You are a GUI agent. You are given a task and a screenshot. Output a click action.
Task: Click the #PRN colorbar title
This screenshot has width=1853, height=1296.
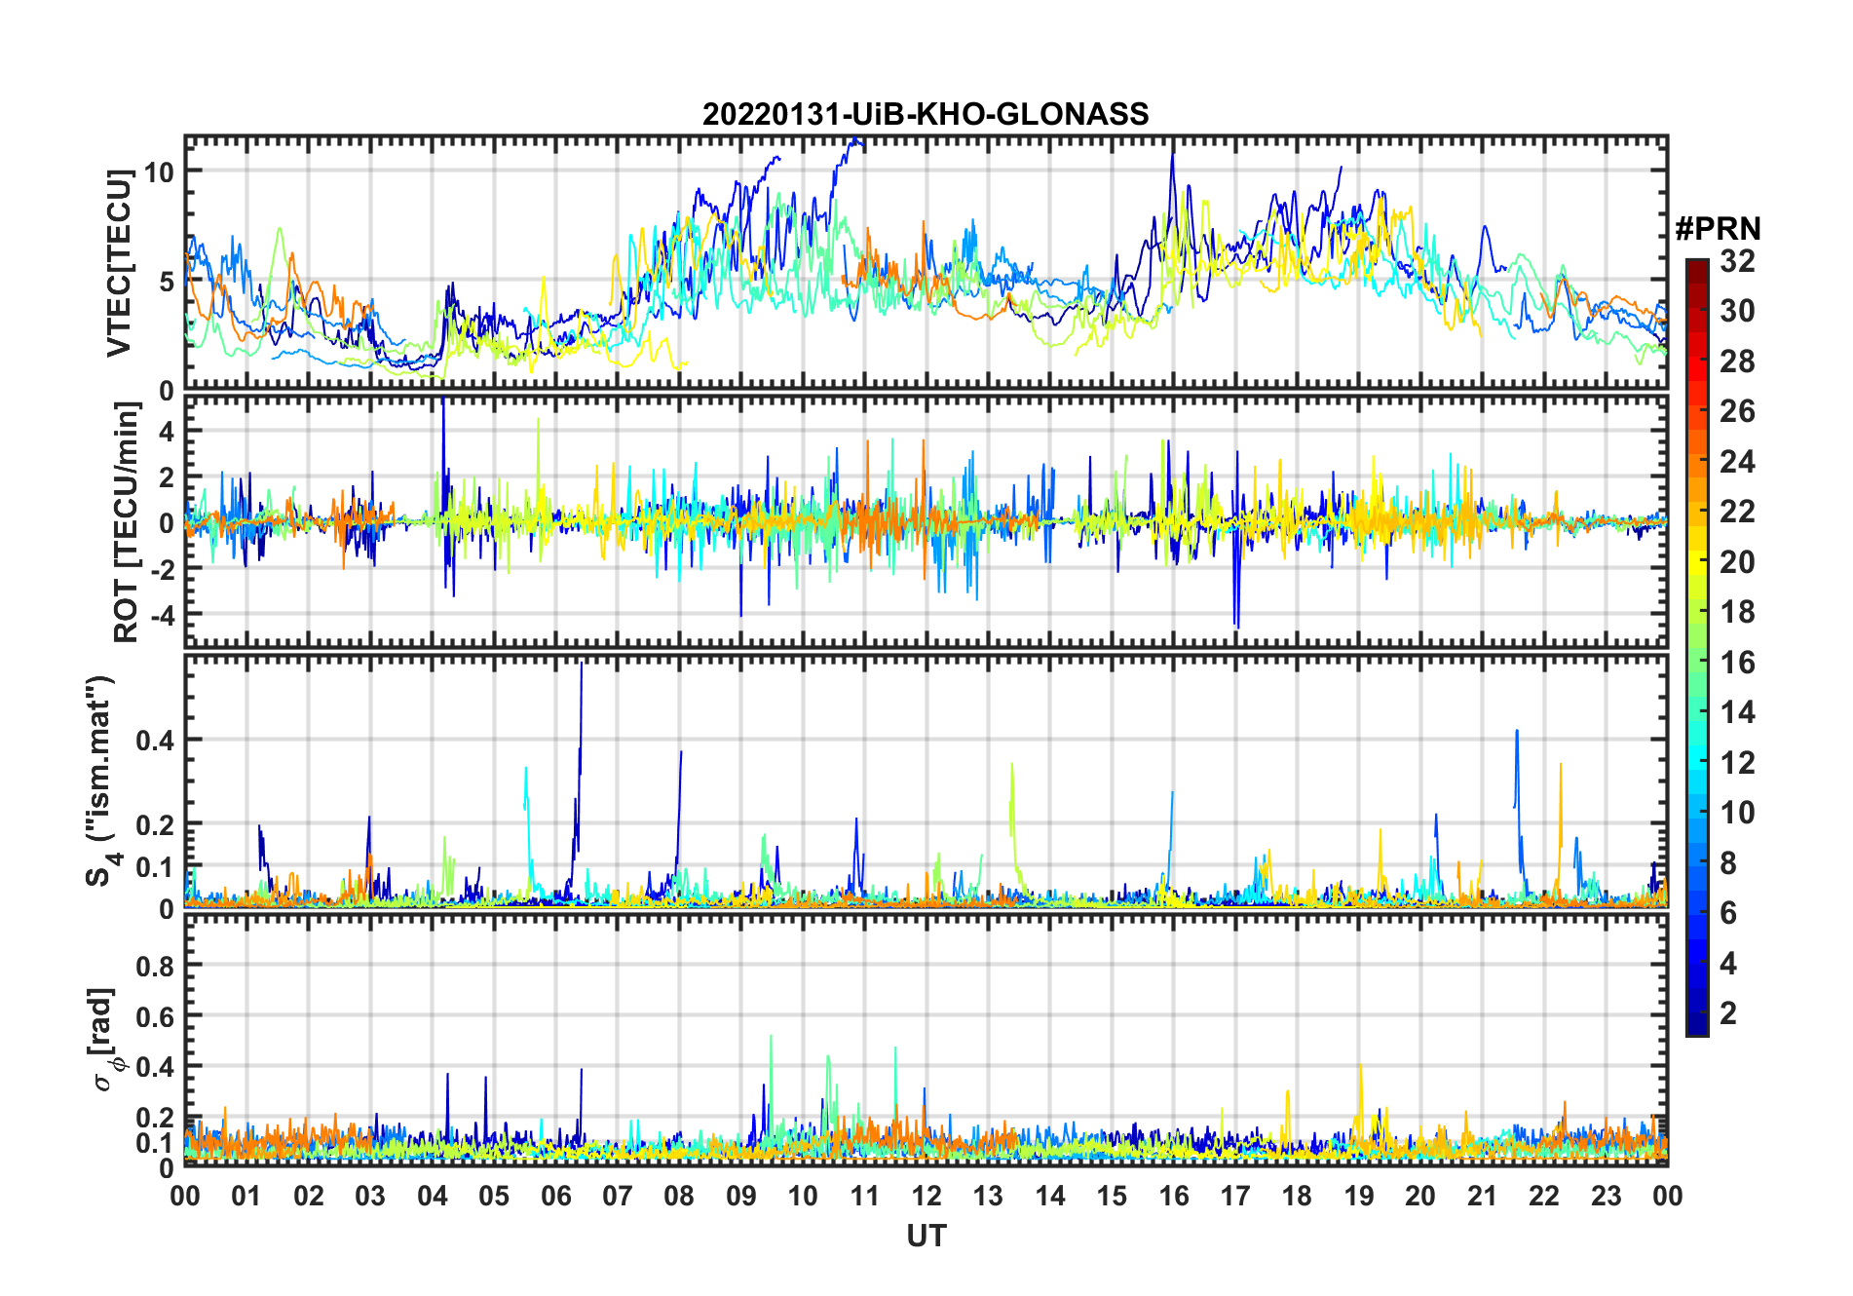pos(1718,229)
